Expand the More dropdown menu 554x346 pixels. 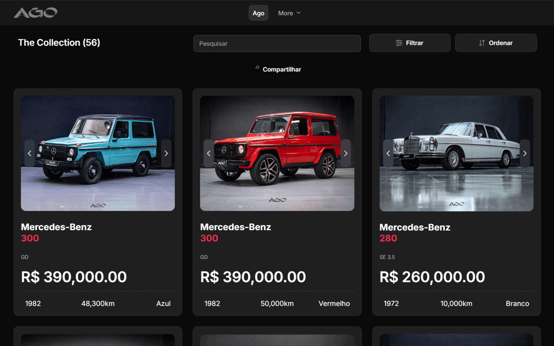(289, 13)
